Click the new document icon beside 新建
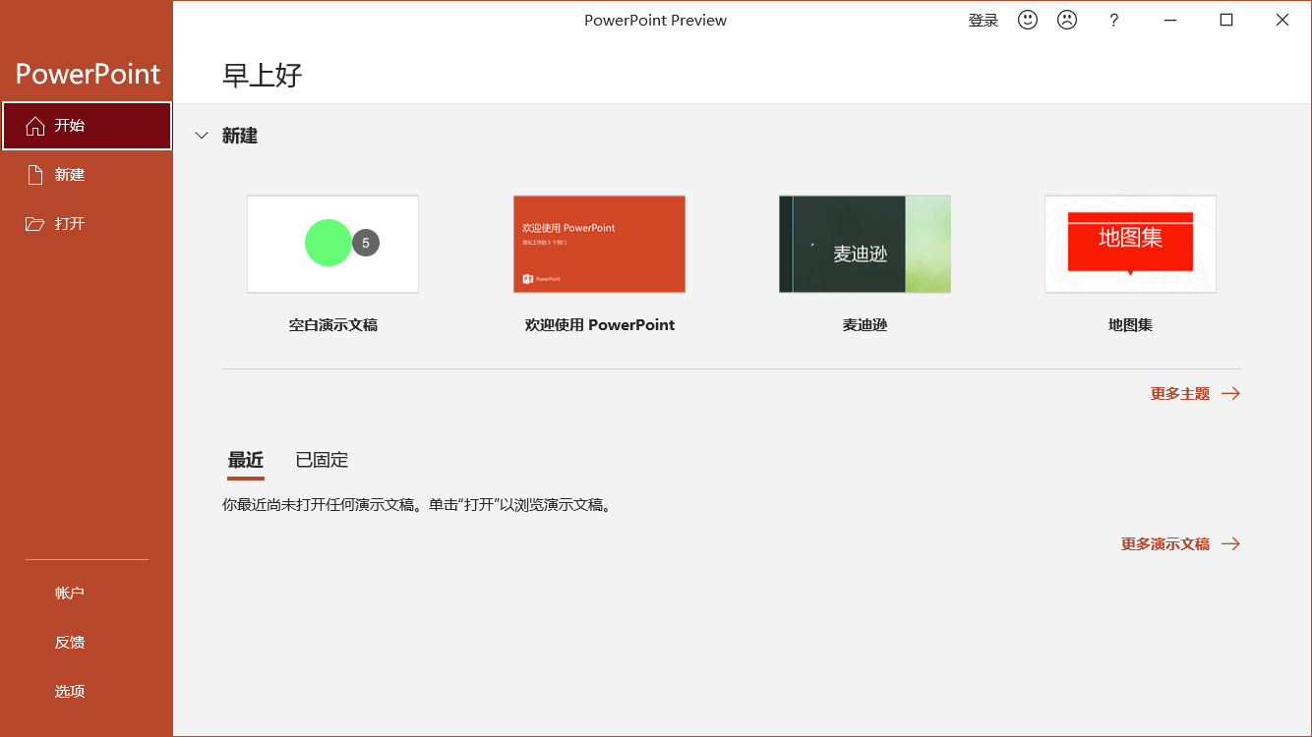Screen dimensions: 1312x737 coord(35,175)
